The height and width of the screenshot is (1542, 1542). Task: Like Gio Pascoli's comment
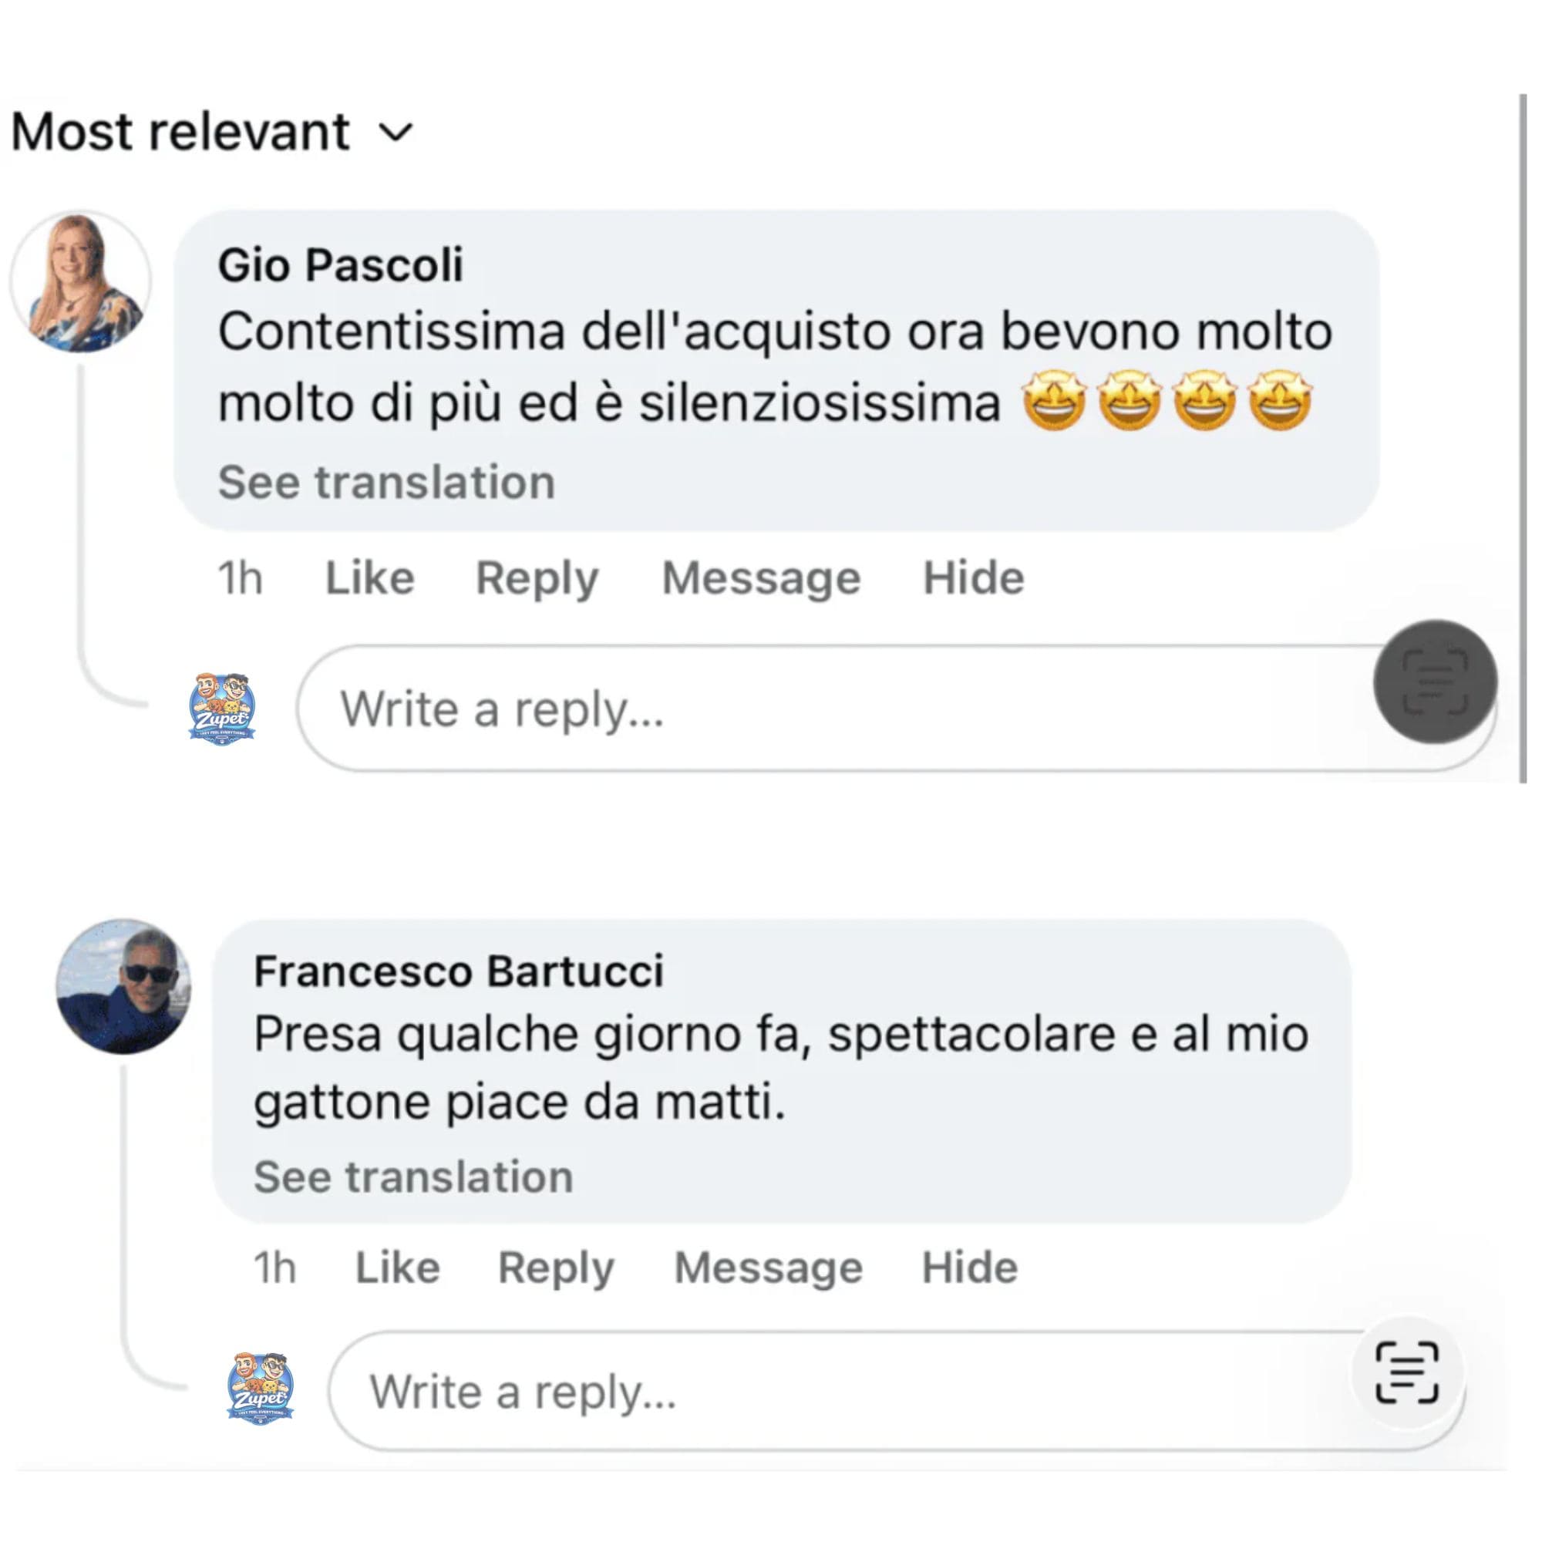click(369, 577)
